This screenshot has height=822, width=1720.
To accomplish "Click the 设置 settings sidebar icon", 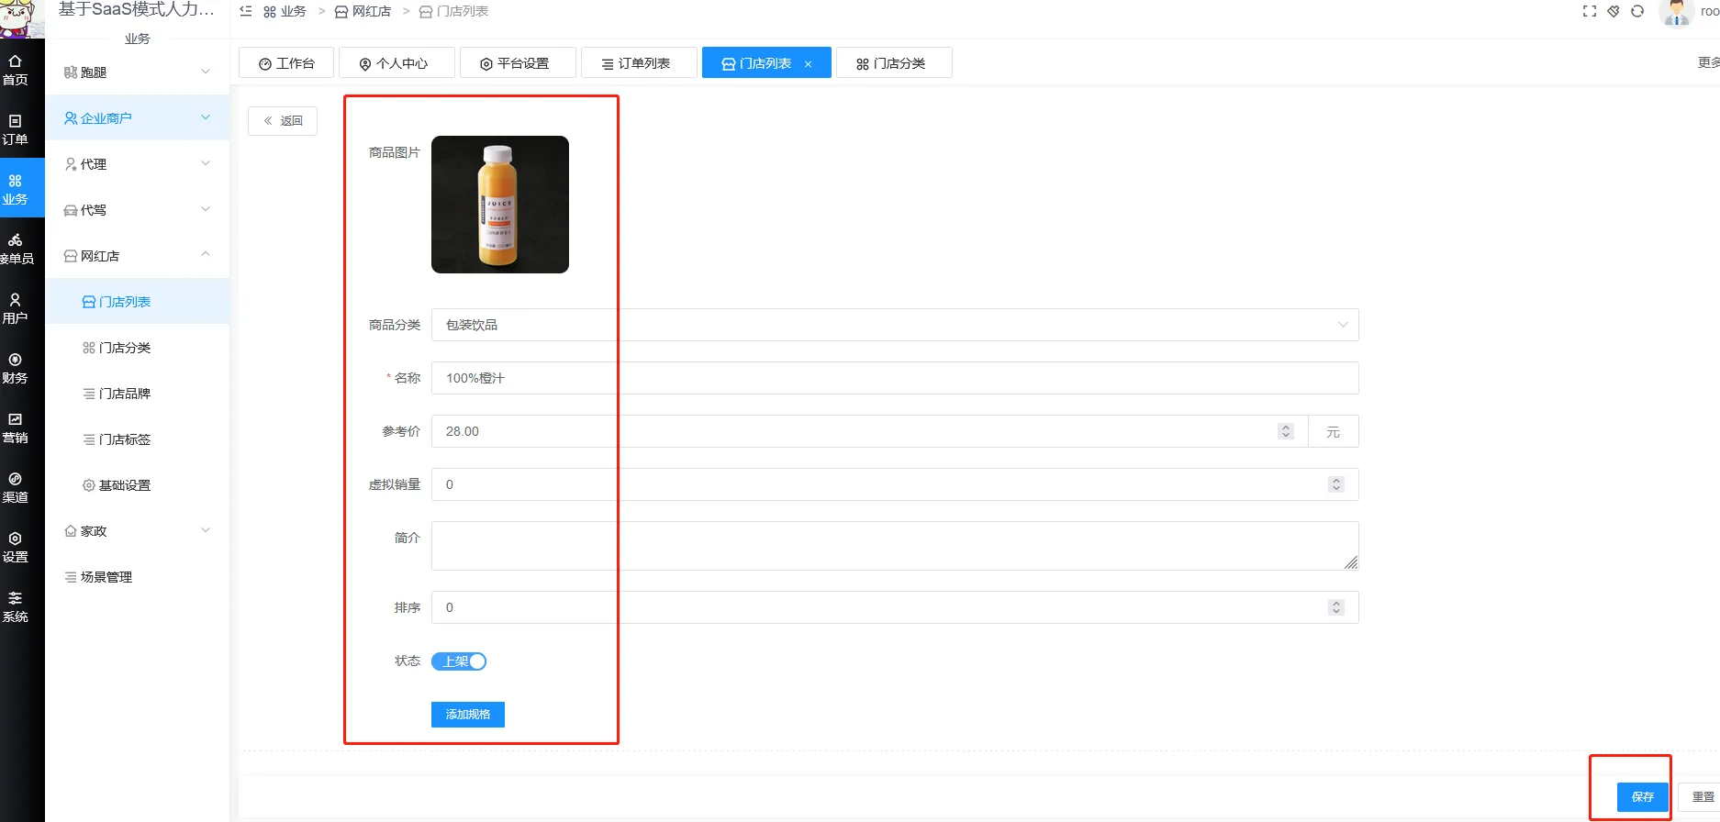I will [15, 547].
